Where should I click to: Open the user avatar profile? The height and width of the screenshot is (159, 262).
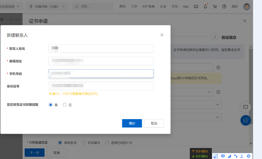coord(246,7)
